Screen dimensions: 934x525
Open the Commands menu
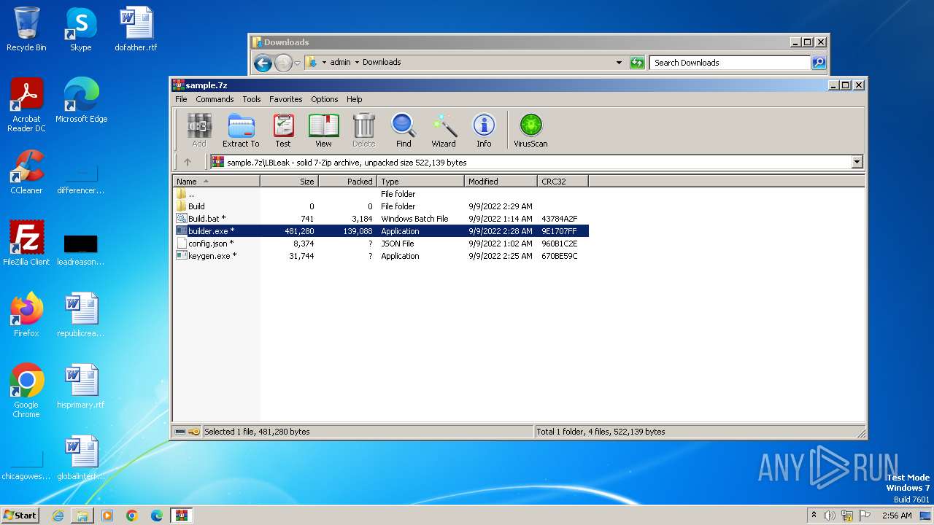(x=215, y=99)
